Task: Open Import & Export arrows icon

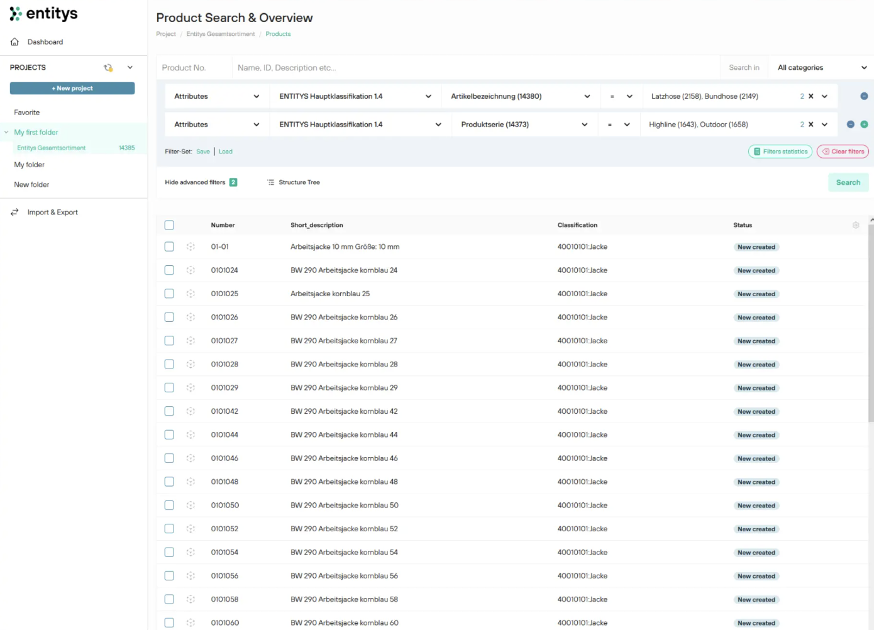Action: [x=14, y=213]
